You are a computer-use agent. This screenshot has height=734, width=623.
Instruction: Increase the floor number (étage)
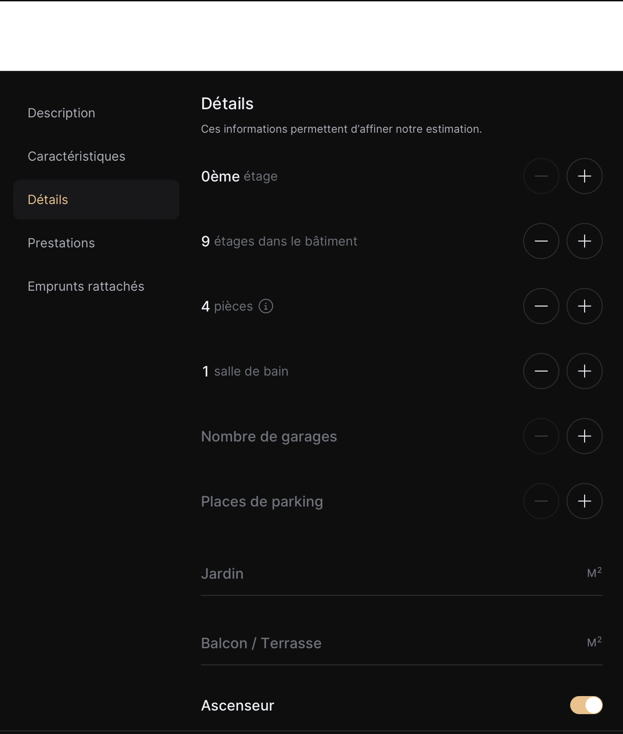(x=584, y=176)
